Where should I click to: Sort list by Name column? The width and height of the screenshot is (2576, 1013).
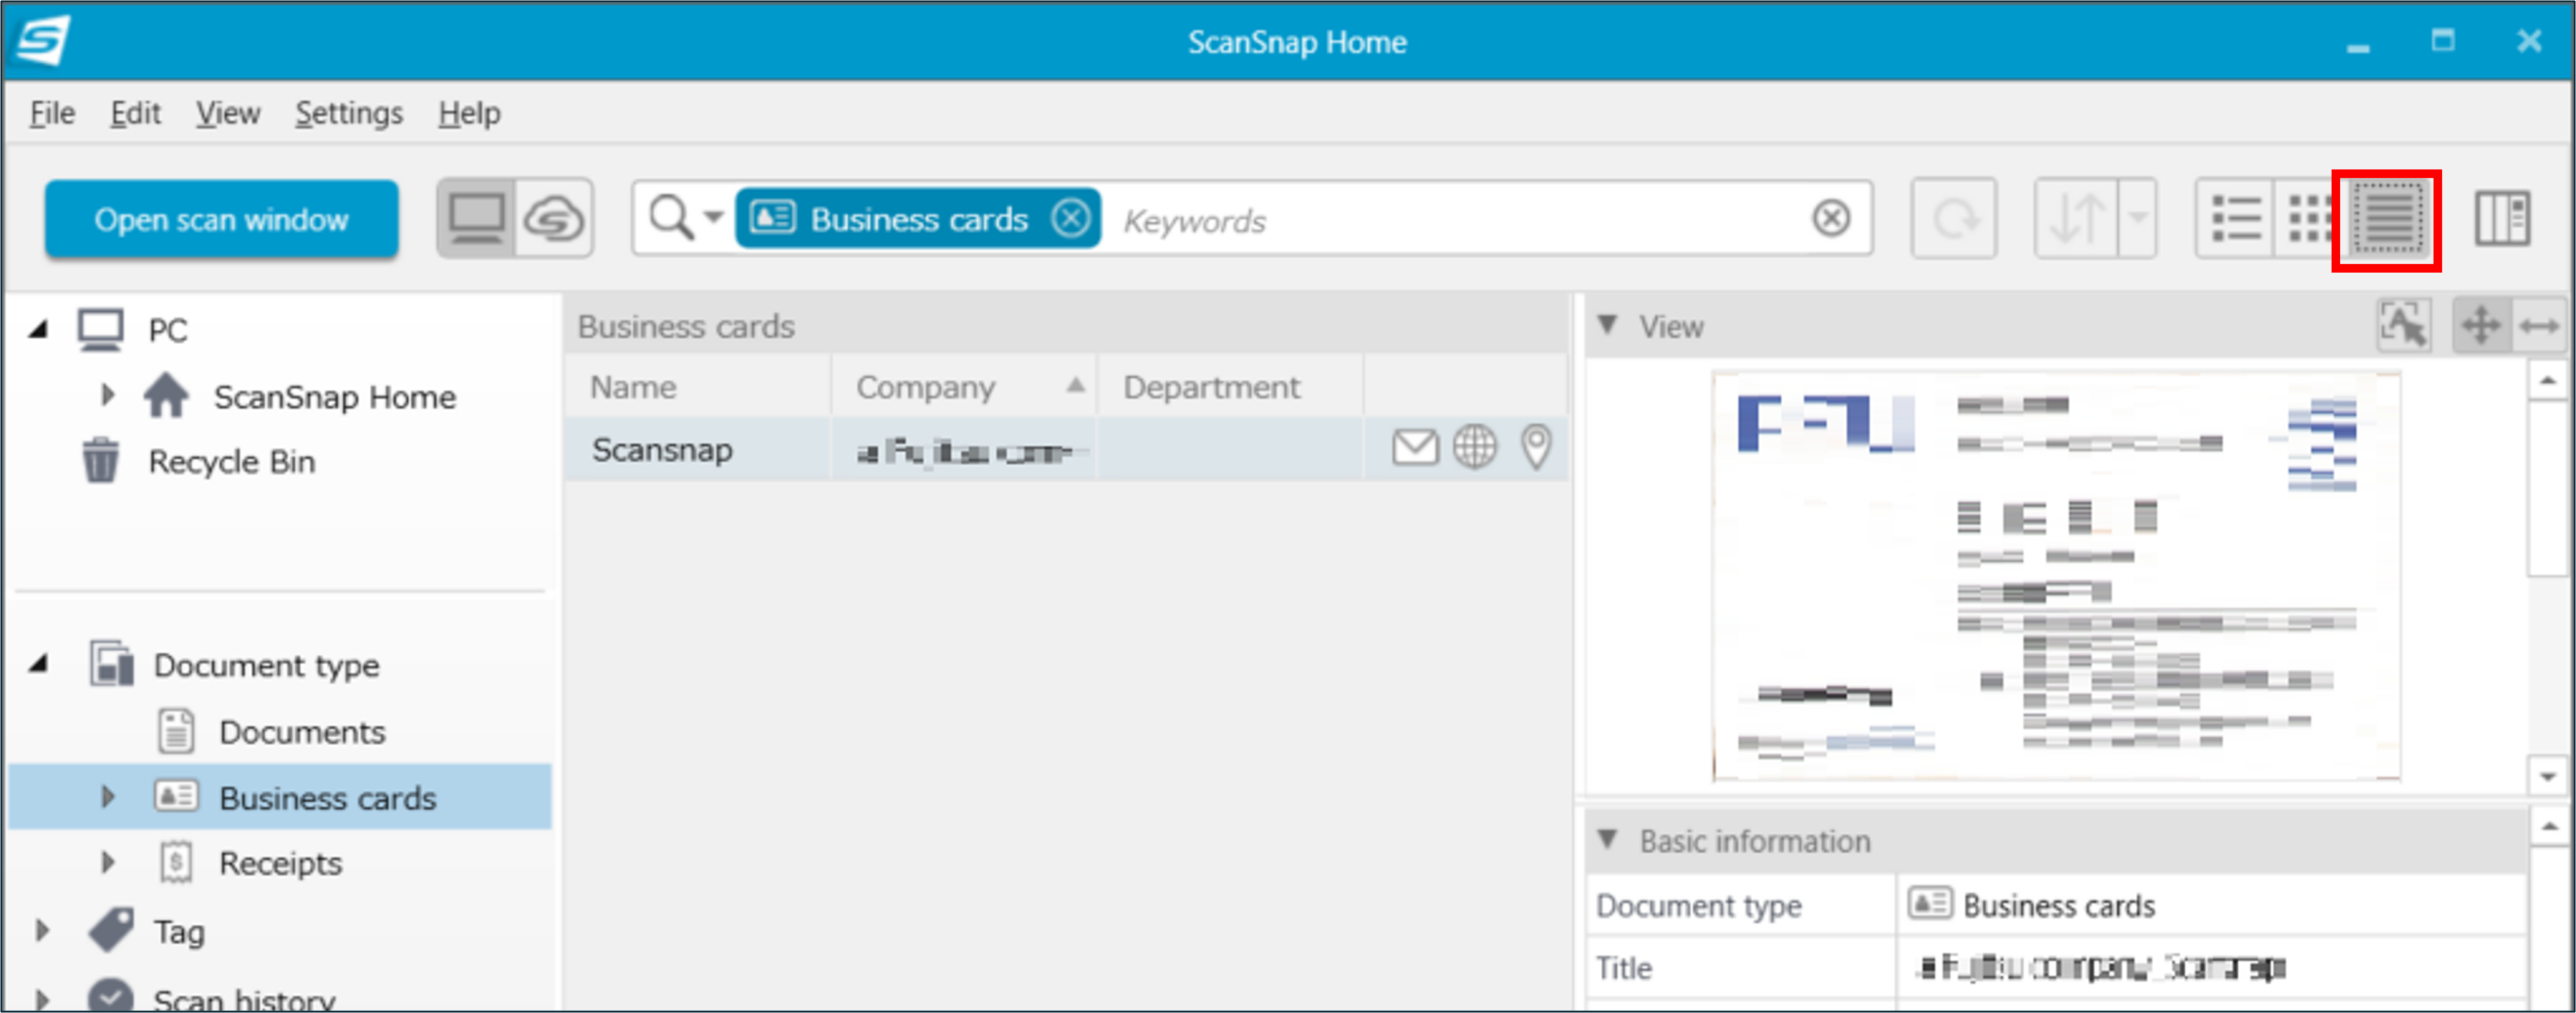click(697, 387)
